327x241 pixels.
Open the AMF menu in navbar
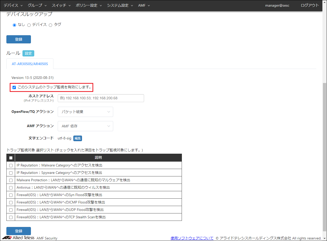(x=144, y=5)
